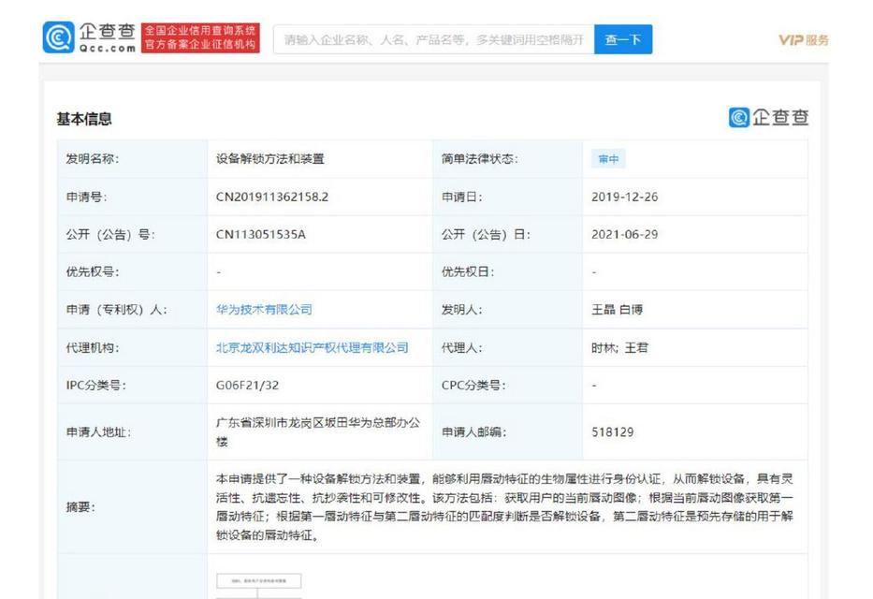This screenshot has width=873, height=599.
Task: Click the 简单法律状态 label cell
Action: coord(508,159)
